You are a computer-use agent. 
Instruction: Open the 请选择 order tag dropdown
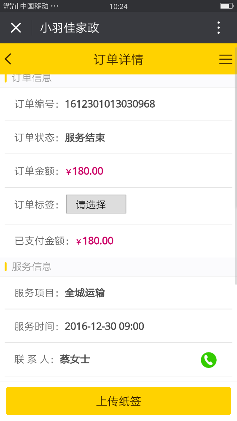point(96,204)
